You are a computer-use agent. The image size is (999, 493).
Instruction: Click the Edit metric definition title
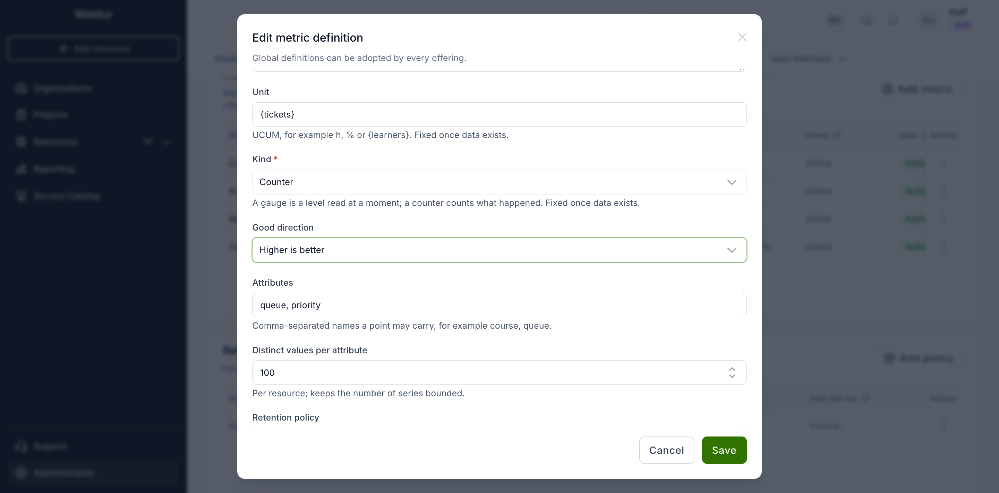pyautogui.click(x=308, y=37)
